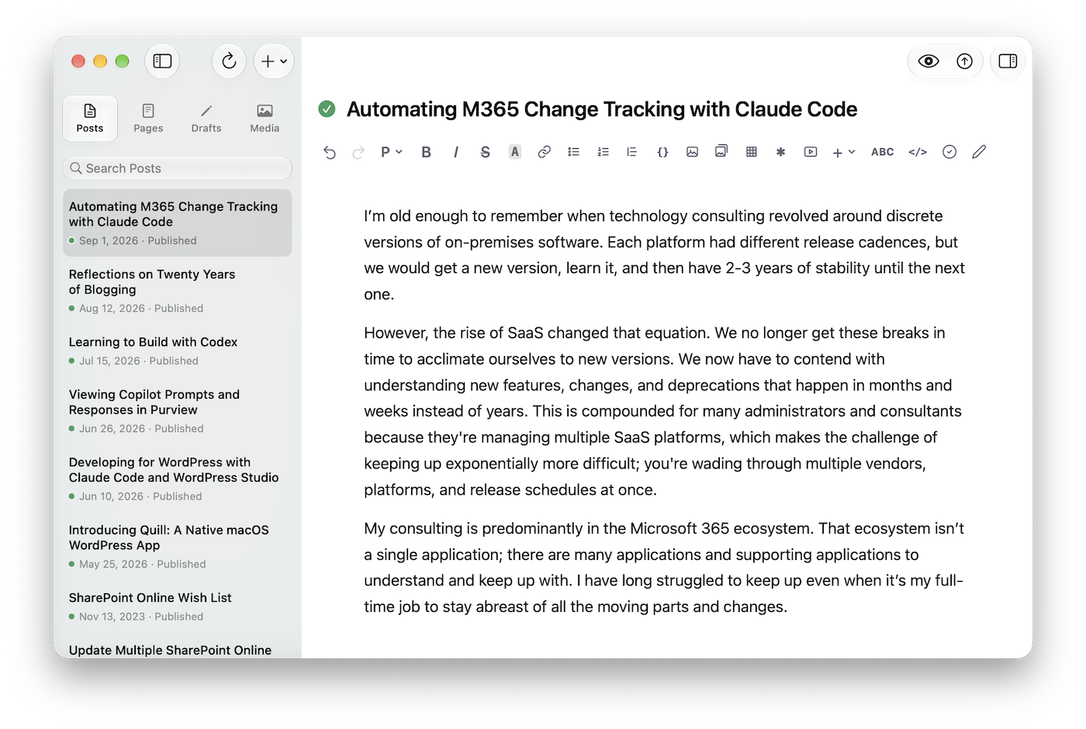Click the "Nov 13, 2023 · Published" status
Viewport: 1086px width, 729px height.
[x=141, y=617]
